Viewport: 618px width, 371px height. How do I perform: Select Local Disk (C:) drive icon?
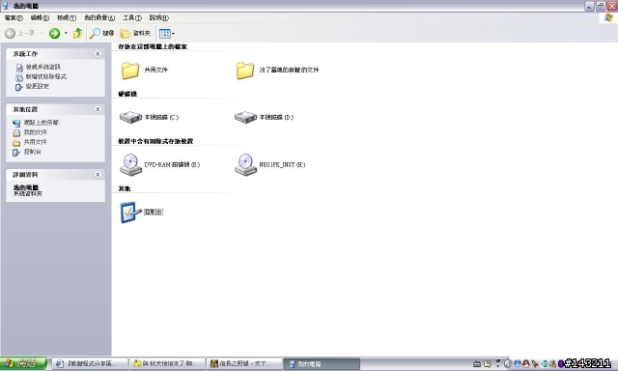[130, 117]
